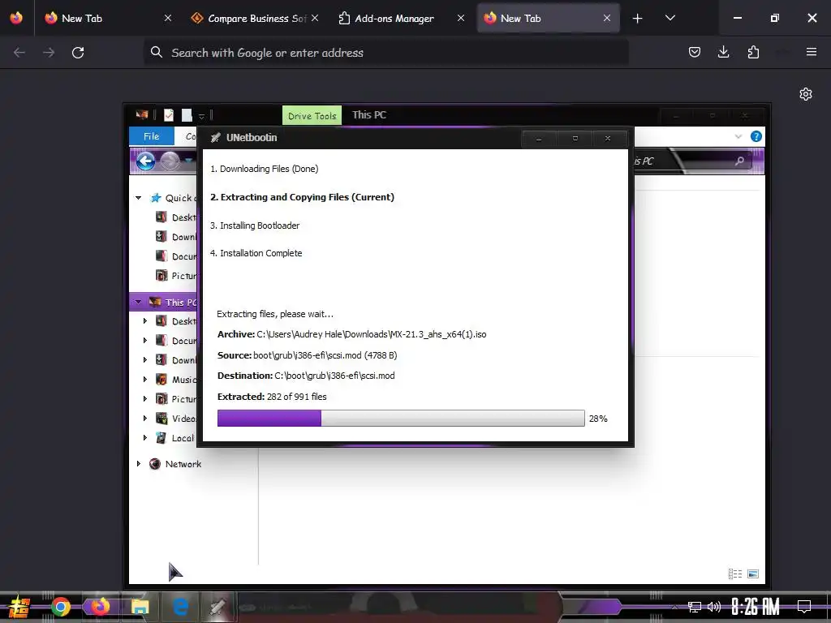The height and width of the screenshot is (623, 831).
Task: Select Desktop under Quick access
Action: coord(176,217)
